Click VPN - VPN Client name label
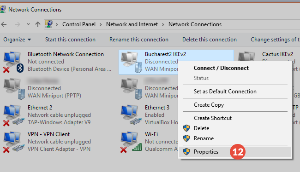Image resolution: width=300 pixels, height=172 pixels. (48, 134)
